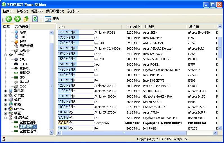
Task: Click the nForce3Pro-150 chipset cell
Action: pyautogui.click(x=199, y=33)
